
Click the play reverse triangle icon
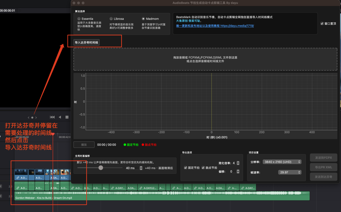(60, 117)
